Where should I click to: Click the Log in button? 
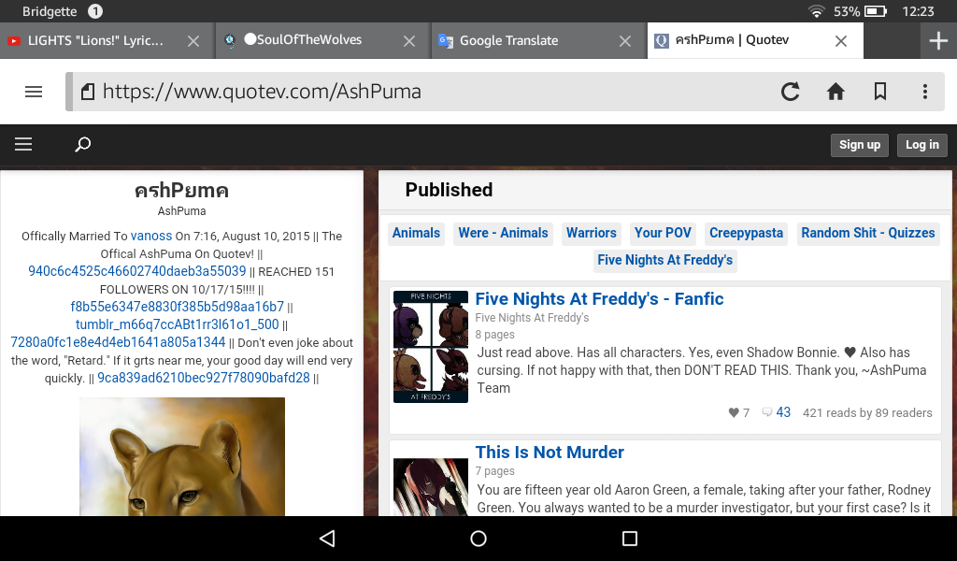921,145
